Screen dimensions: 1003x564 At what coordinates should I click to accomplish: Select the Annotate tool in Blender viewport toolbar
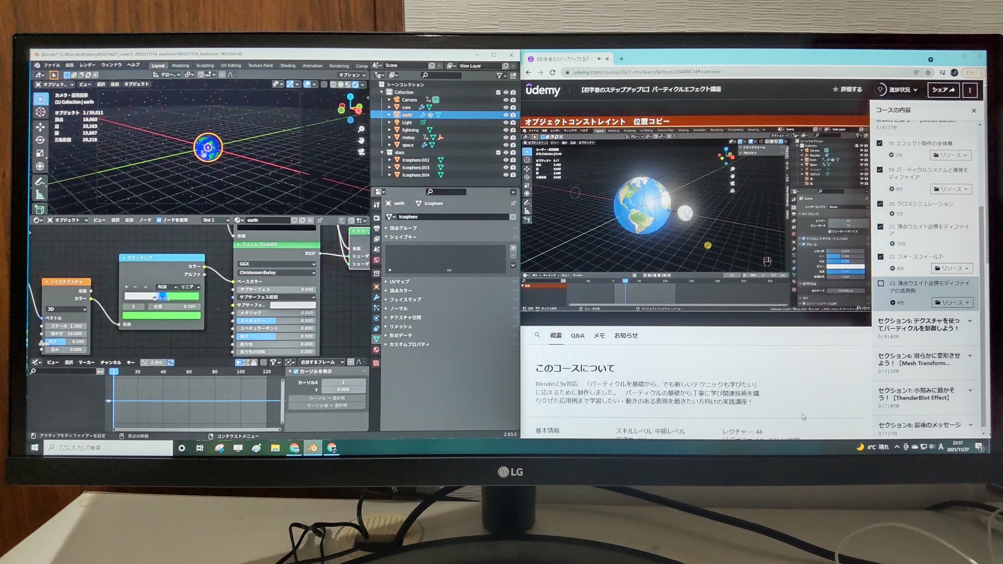pyautogui.click(x=40, y=181)
